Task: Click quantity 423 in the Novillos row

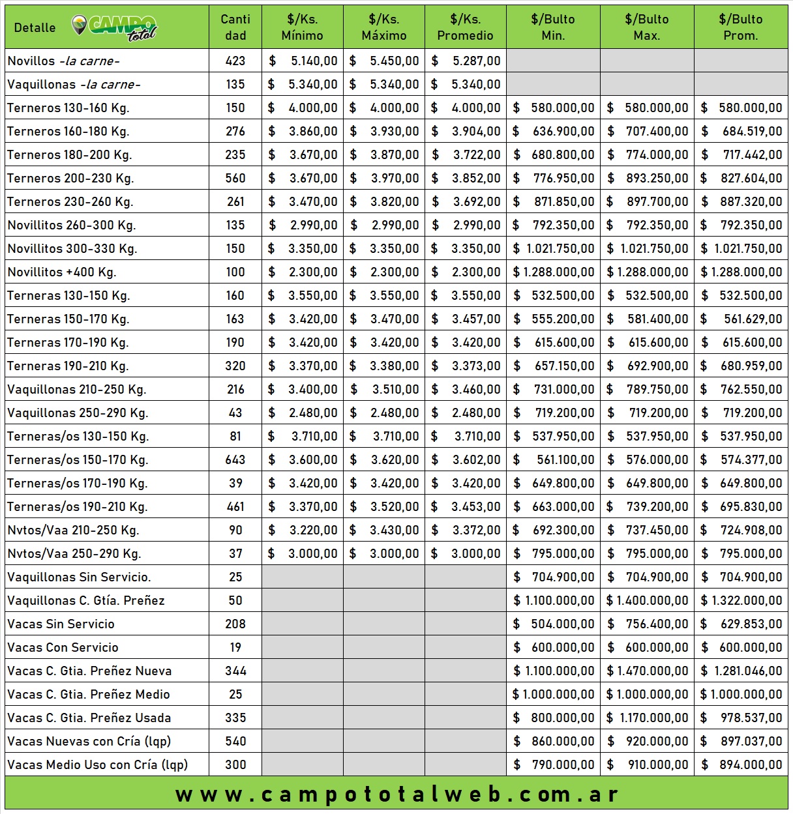Action: point(235,61)
